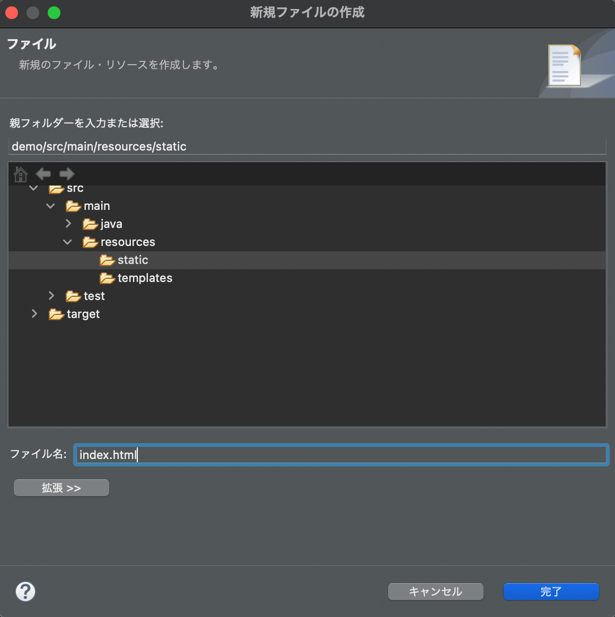This screenshot has height=617, width=615.
Task: Select the main folder label
Action: (x=97, y=206)
